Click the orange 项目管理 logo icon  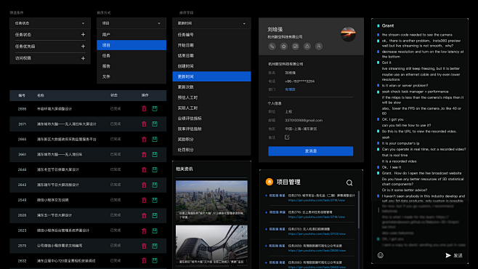click(x=270, y=182)
